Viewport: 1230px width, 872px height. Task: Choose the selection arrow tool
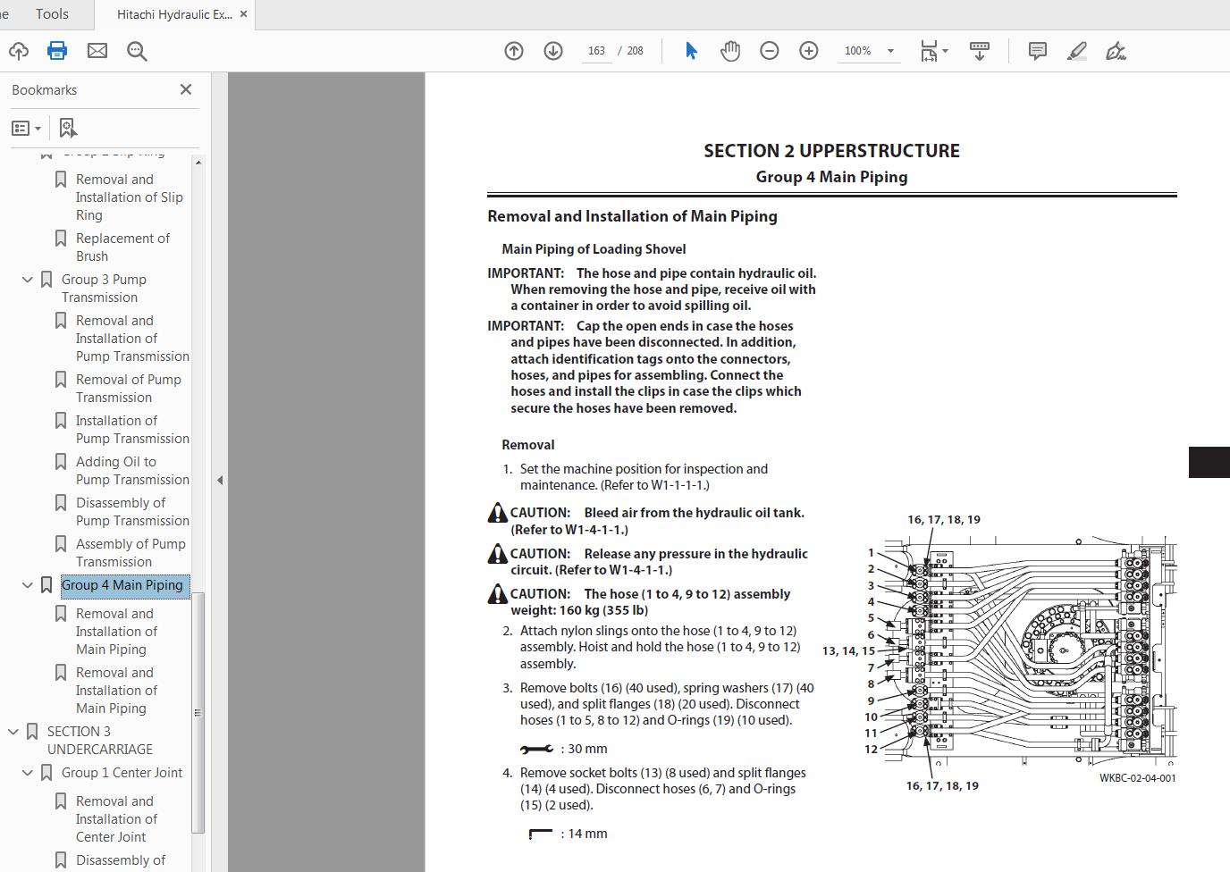(691, 51)
